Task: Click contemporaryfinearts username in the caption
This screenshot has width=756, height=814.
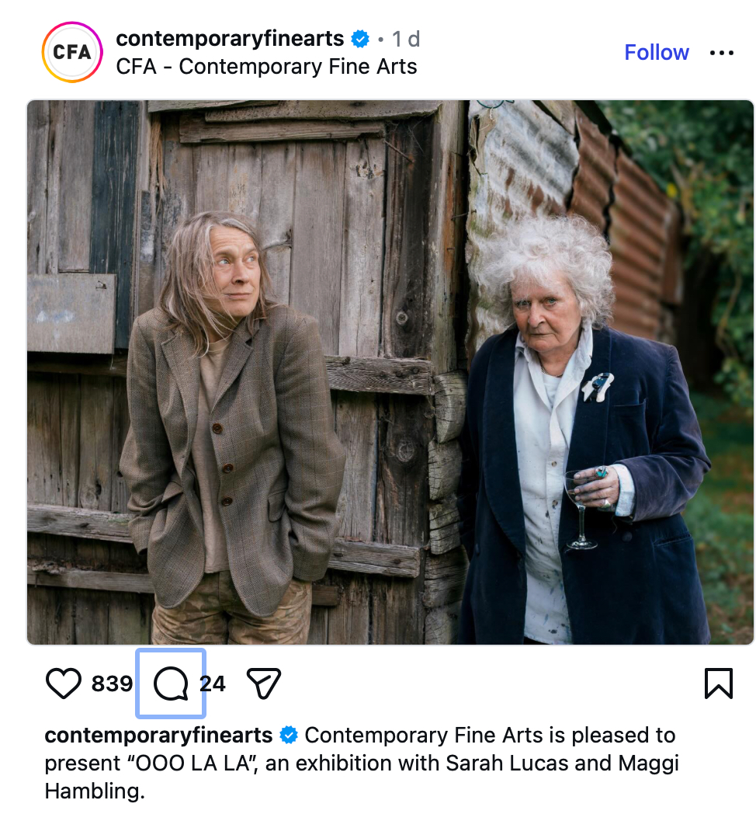Action: [x=158, y=735]
